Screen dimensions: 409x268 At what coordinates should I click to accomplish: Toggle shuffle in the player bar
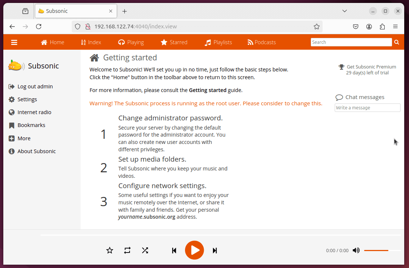coord(145,250)
